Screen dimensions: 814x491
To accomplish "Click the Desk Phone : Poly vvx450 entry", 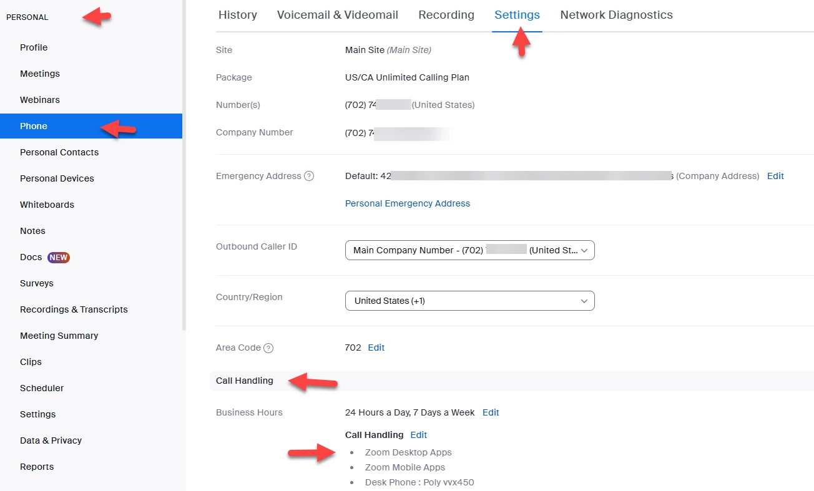I will pos(419,482).
